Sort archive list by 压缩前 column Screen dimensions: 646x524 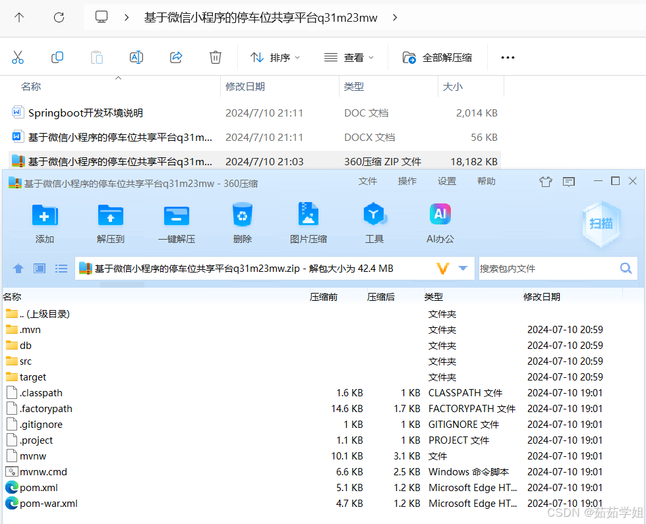pyautogui.click(x=324, y=297)
